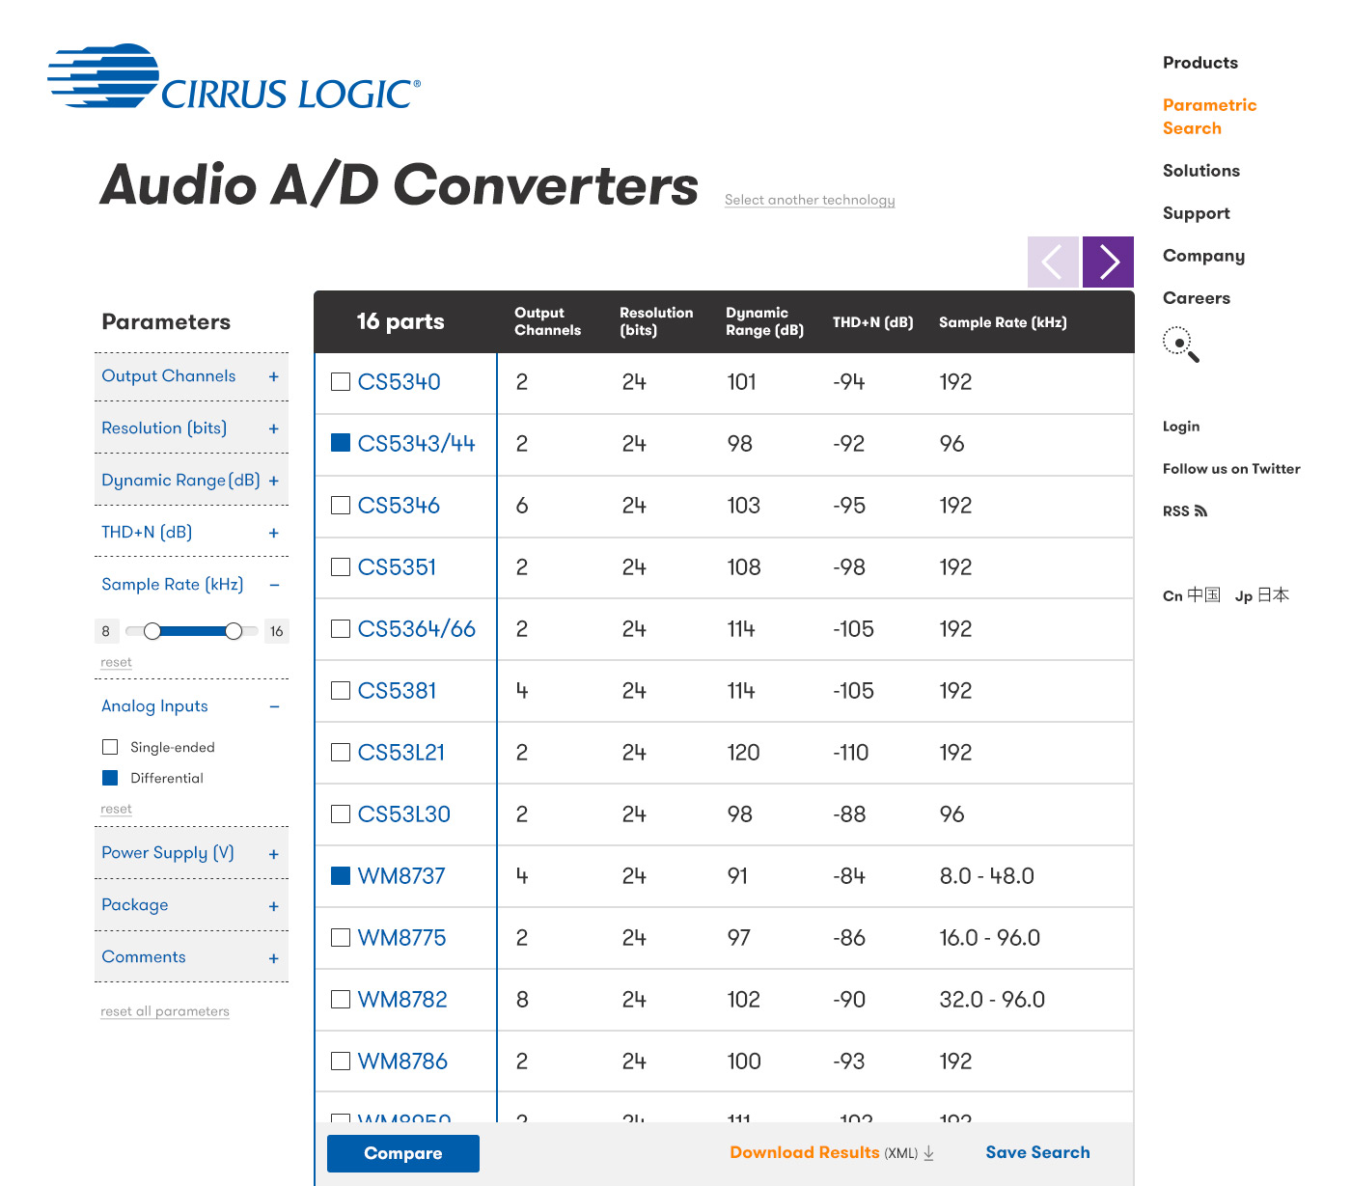The image size is (1351, 1186).
Task: Click the Login link
Action: pos(1181,427)
